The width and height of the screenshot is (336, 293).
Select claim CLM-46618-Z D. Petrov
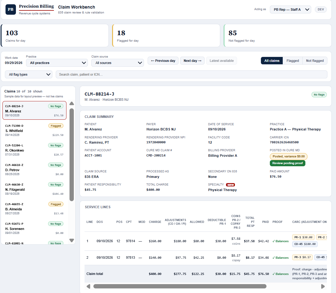[x=34, y=169]
